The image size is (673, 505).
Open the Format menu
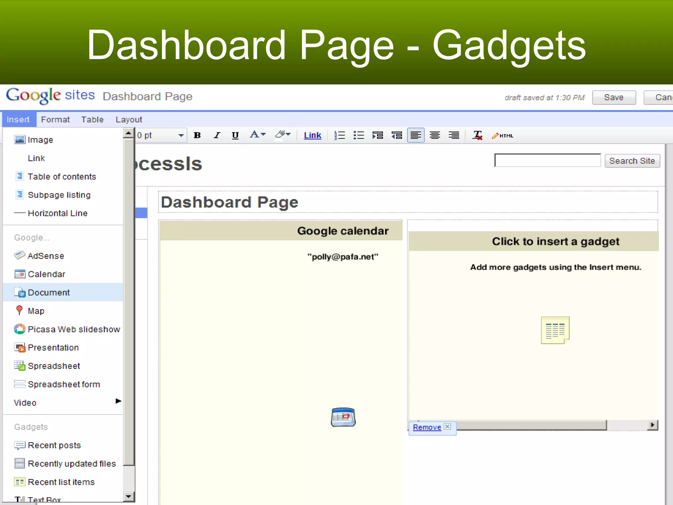[55, 119]
